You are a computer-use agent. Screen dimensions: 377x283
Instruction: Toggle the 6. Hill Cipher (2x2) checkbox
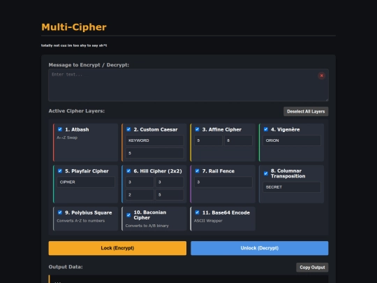tap(128, 171)
